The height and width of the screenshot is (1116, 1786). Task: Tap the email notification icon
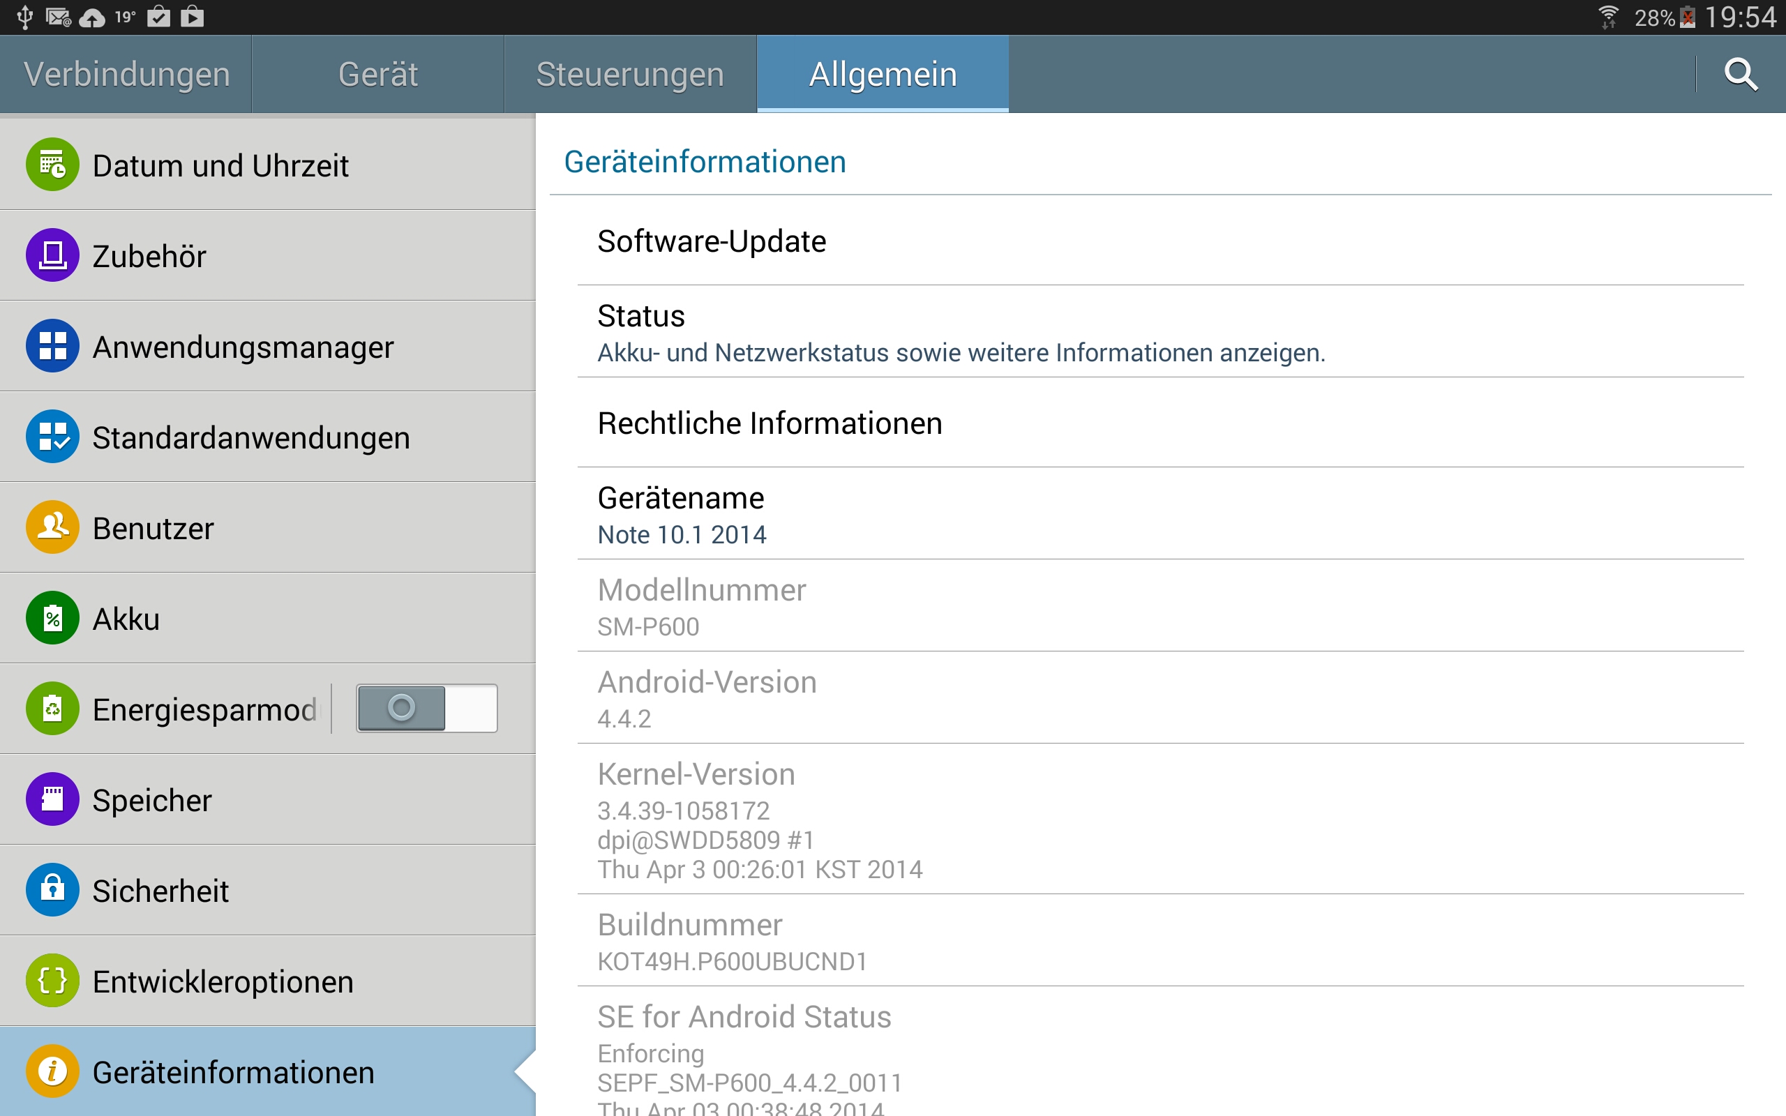(58, 17)
